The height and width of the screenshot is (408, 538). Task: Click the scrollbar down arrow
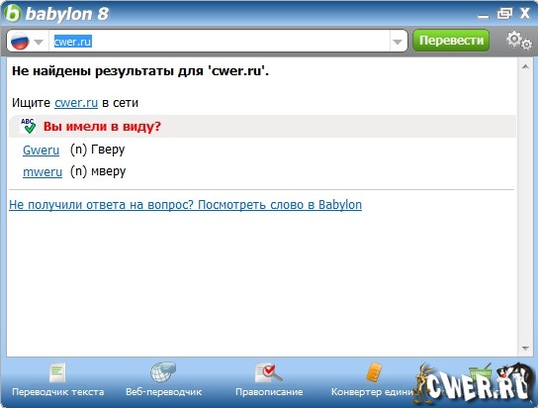click(525, 349)
